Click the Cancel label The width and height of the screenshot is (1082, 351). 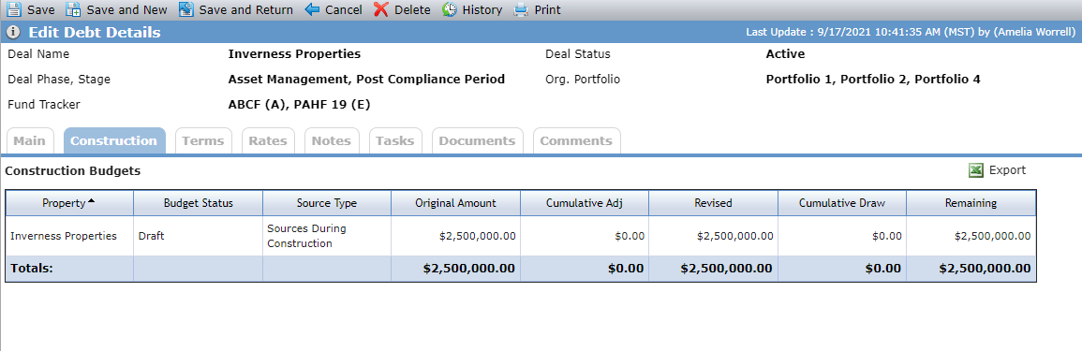pyautogui.click(x=344, y=10)
